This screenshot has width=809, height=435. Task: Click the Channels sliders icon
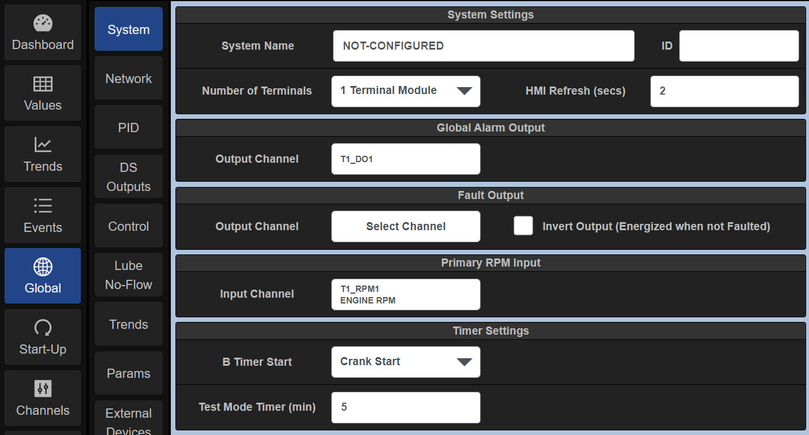pyautogui.click(x=43, y=389)
